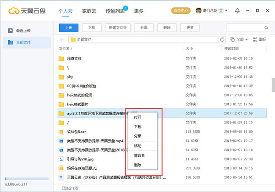Click the 会员中心 button
This screenshot has height=192, width=275.
pyautogui.click(x=181, y=10)
